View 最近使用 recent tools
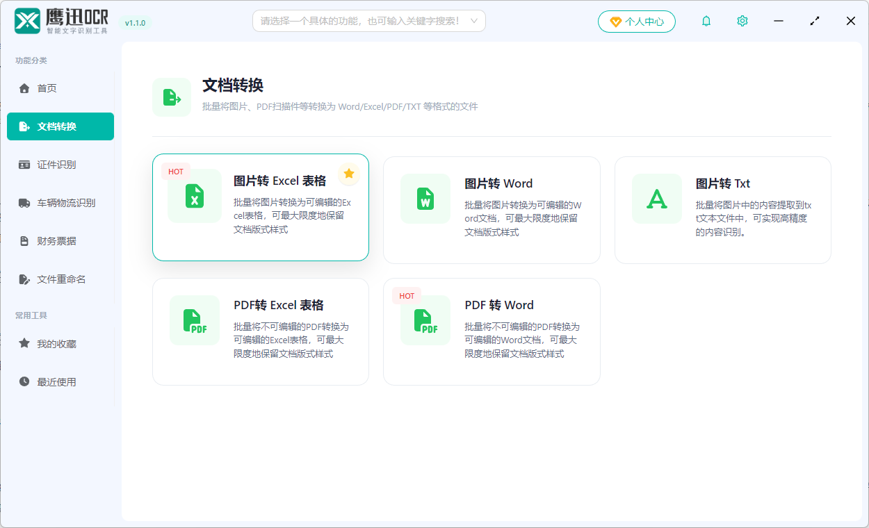 pos(60,381)
